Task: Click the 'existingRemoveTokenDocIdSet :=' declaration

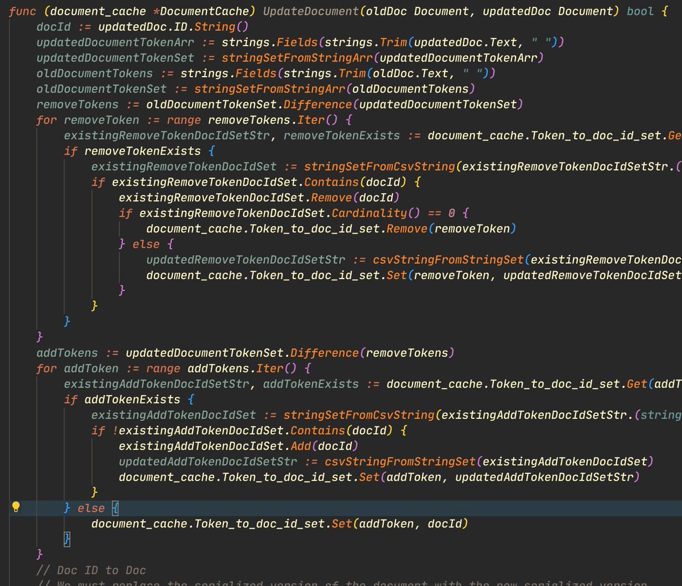Action: pyautogui.click(x=194, y=167)
